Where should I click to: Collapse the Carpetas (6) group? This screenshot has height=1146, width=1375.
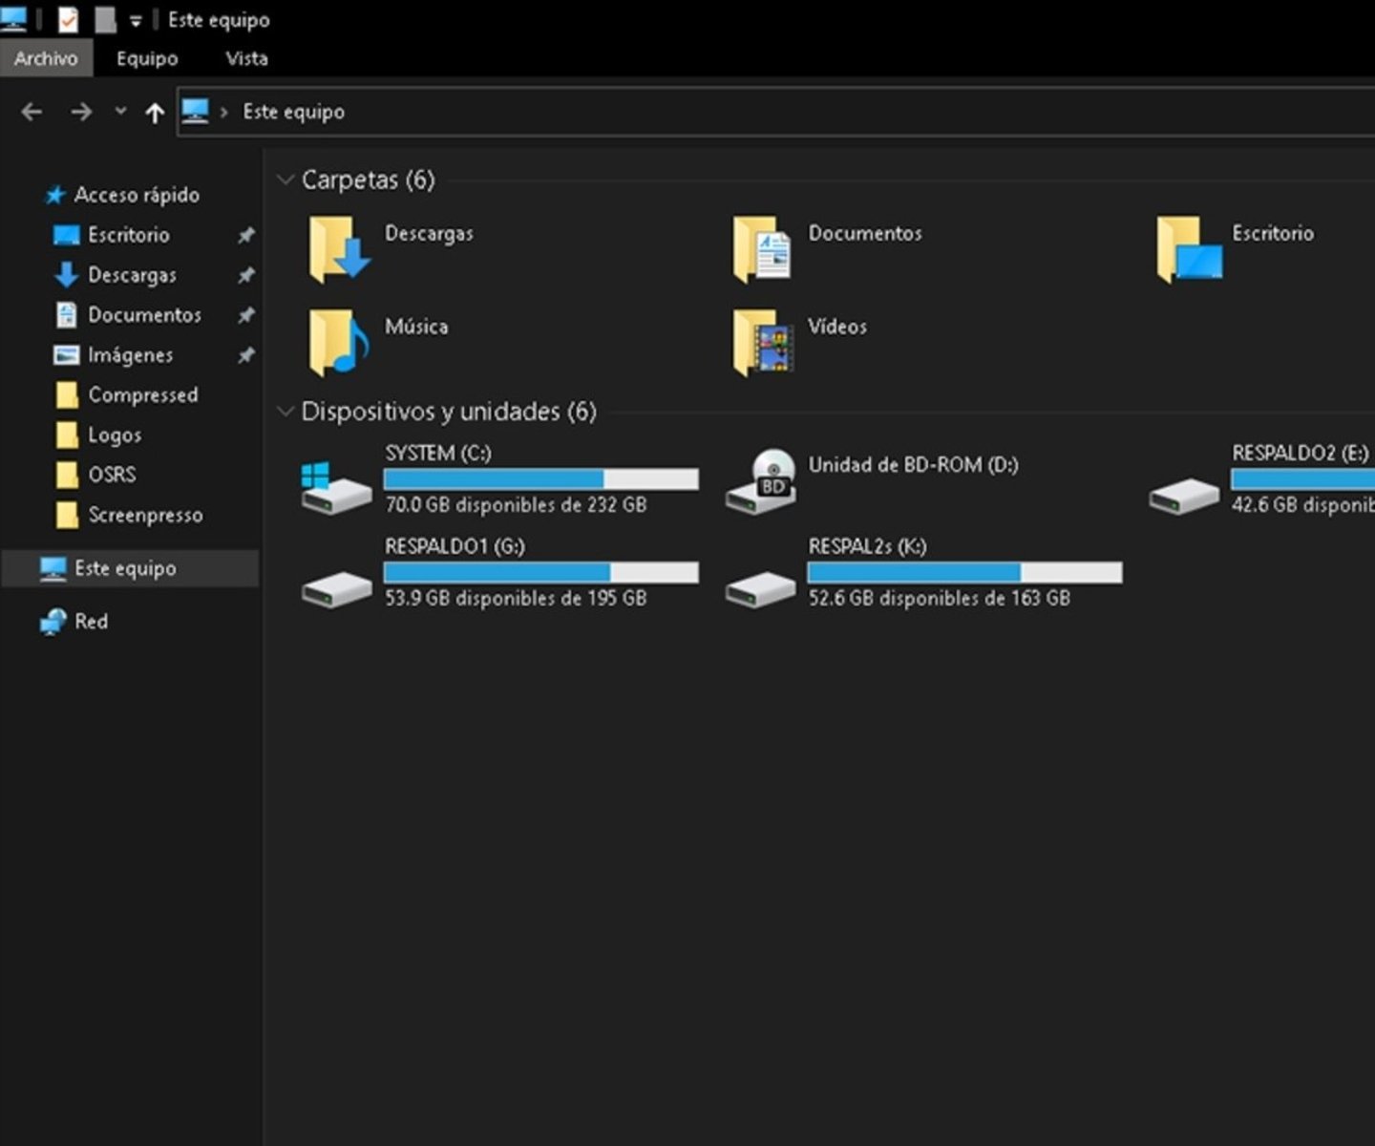click(285, 180)
